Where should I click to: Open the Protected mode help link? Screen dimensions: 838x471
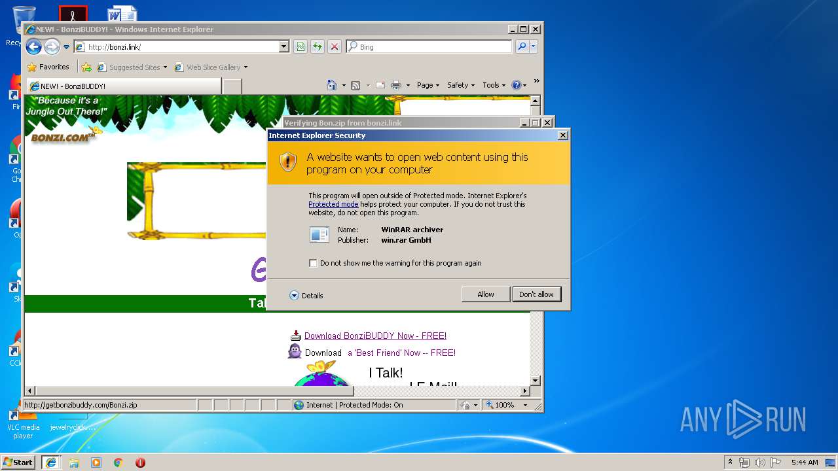point(333,204)
